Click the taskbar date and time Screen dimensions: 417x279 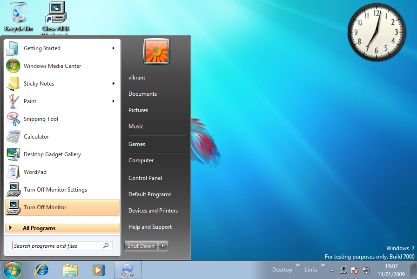(391, 270)
